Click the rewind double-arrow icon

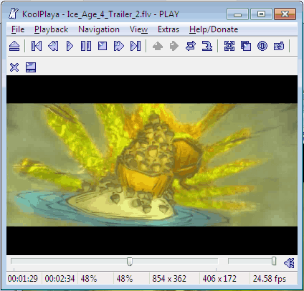[x=53, y=46]
